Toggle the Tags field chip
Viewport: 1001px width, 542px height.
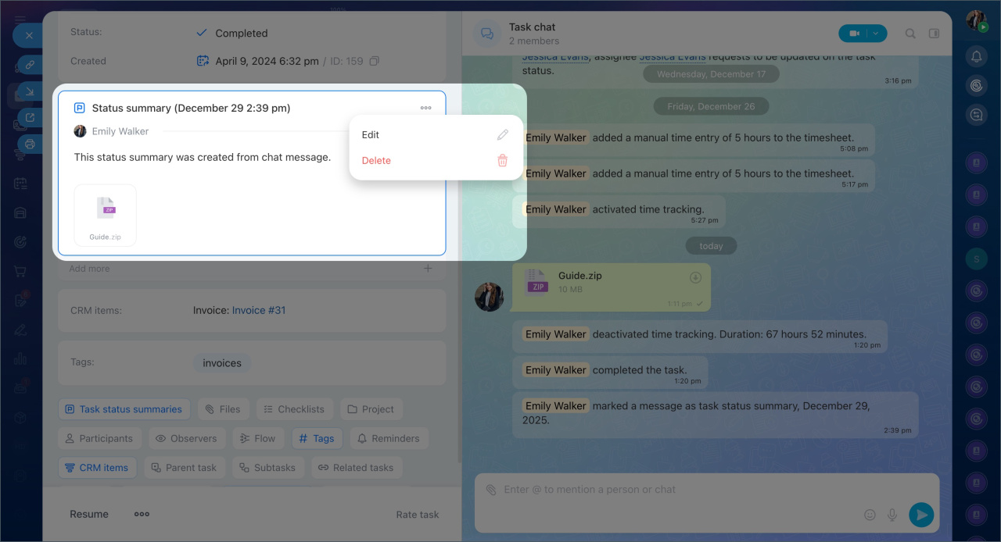pos(316,438)
